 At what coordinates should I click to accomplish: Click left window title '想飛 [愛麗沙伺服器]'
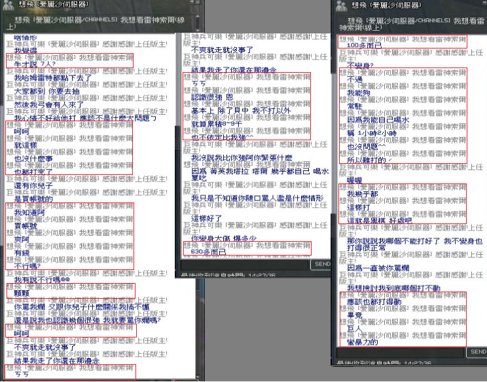pyautogui.click(x=54, y=5)
